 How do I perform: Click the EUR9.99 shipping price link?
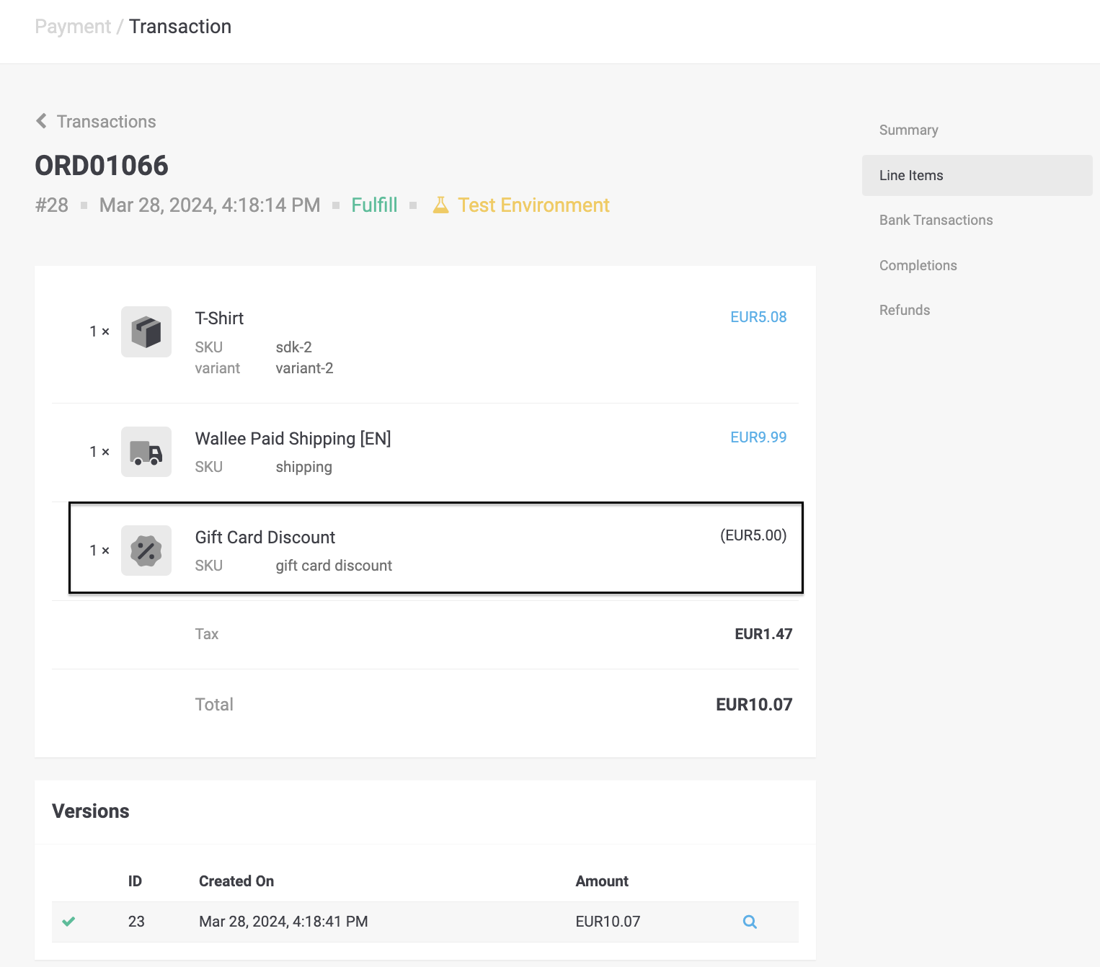click(x=758, y=437)
